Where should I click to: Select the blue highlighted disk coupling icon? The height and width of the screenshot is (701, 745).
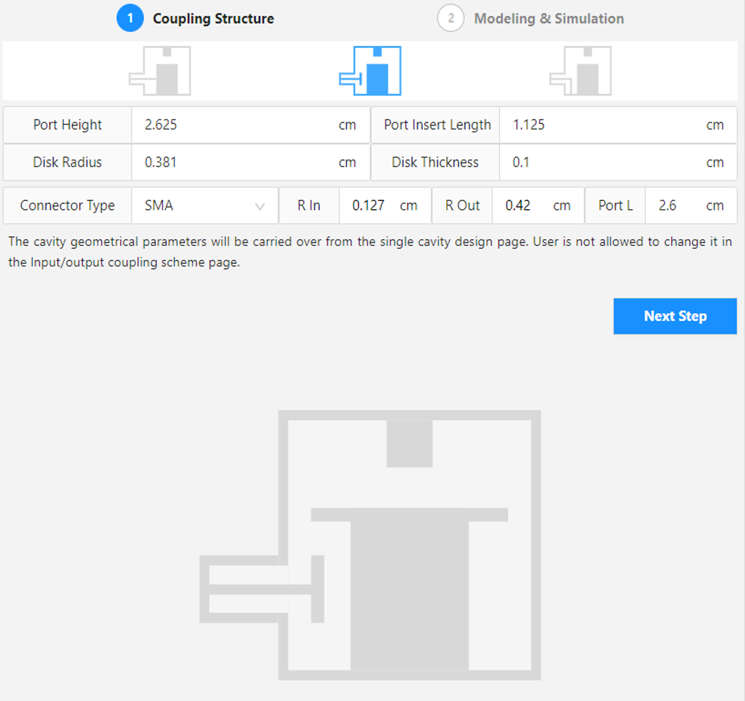click(370, 71)
